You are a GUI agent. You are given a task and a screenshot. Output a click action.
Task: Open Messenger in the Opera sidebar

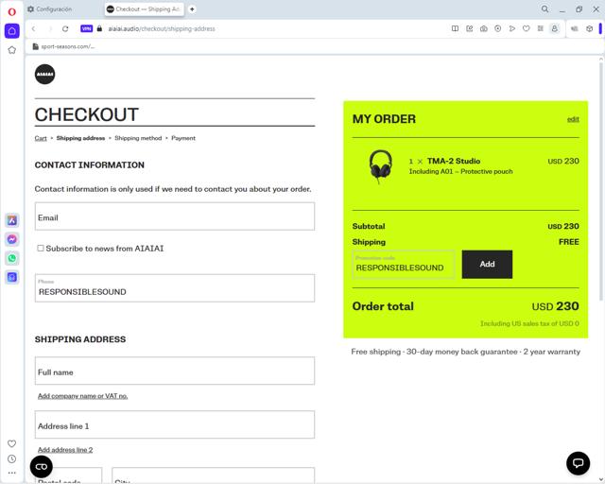(x=12, y=239)
